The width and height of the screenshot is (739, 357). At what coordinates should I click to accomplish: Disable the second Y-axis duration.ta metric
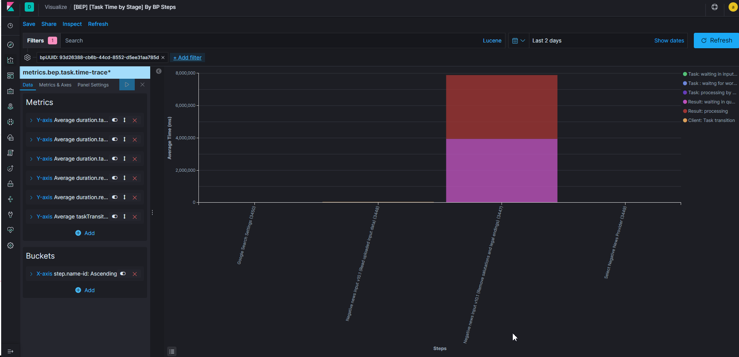115,139
